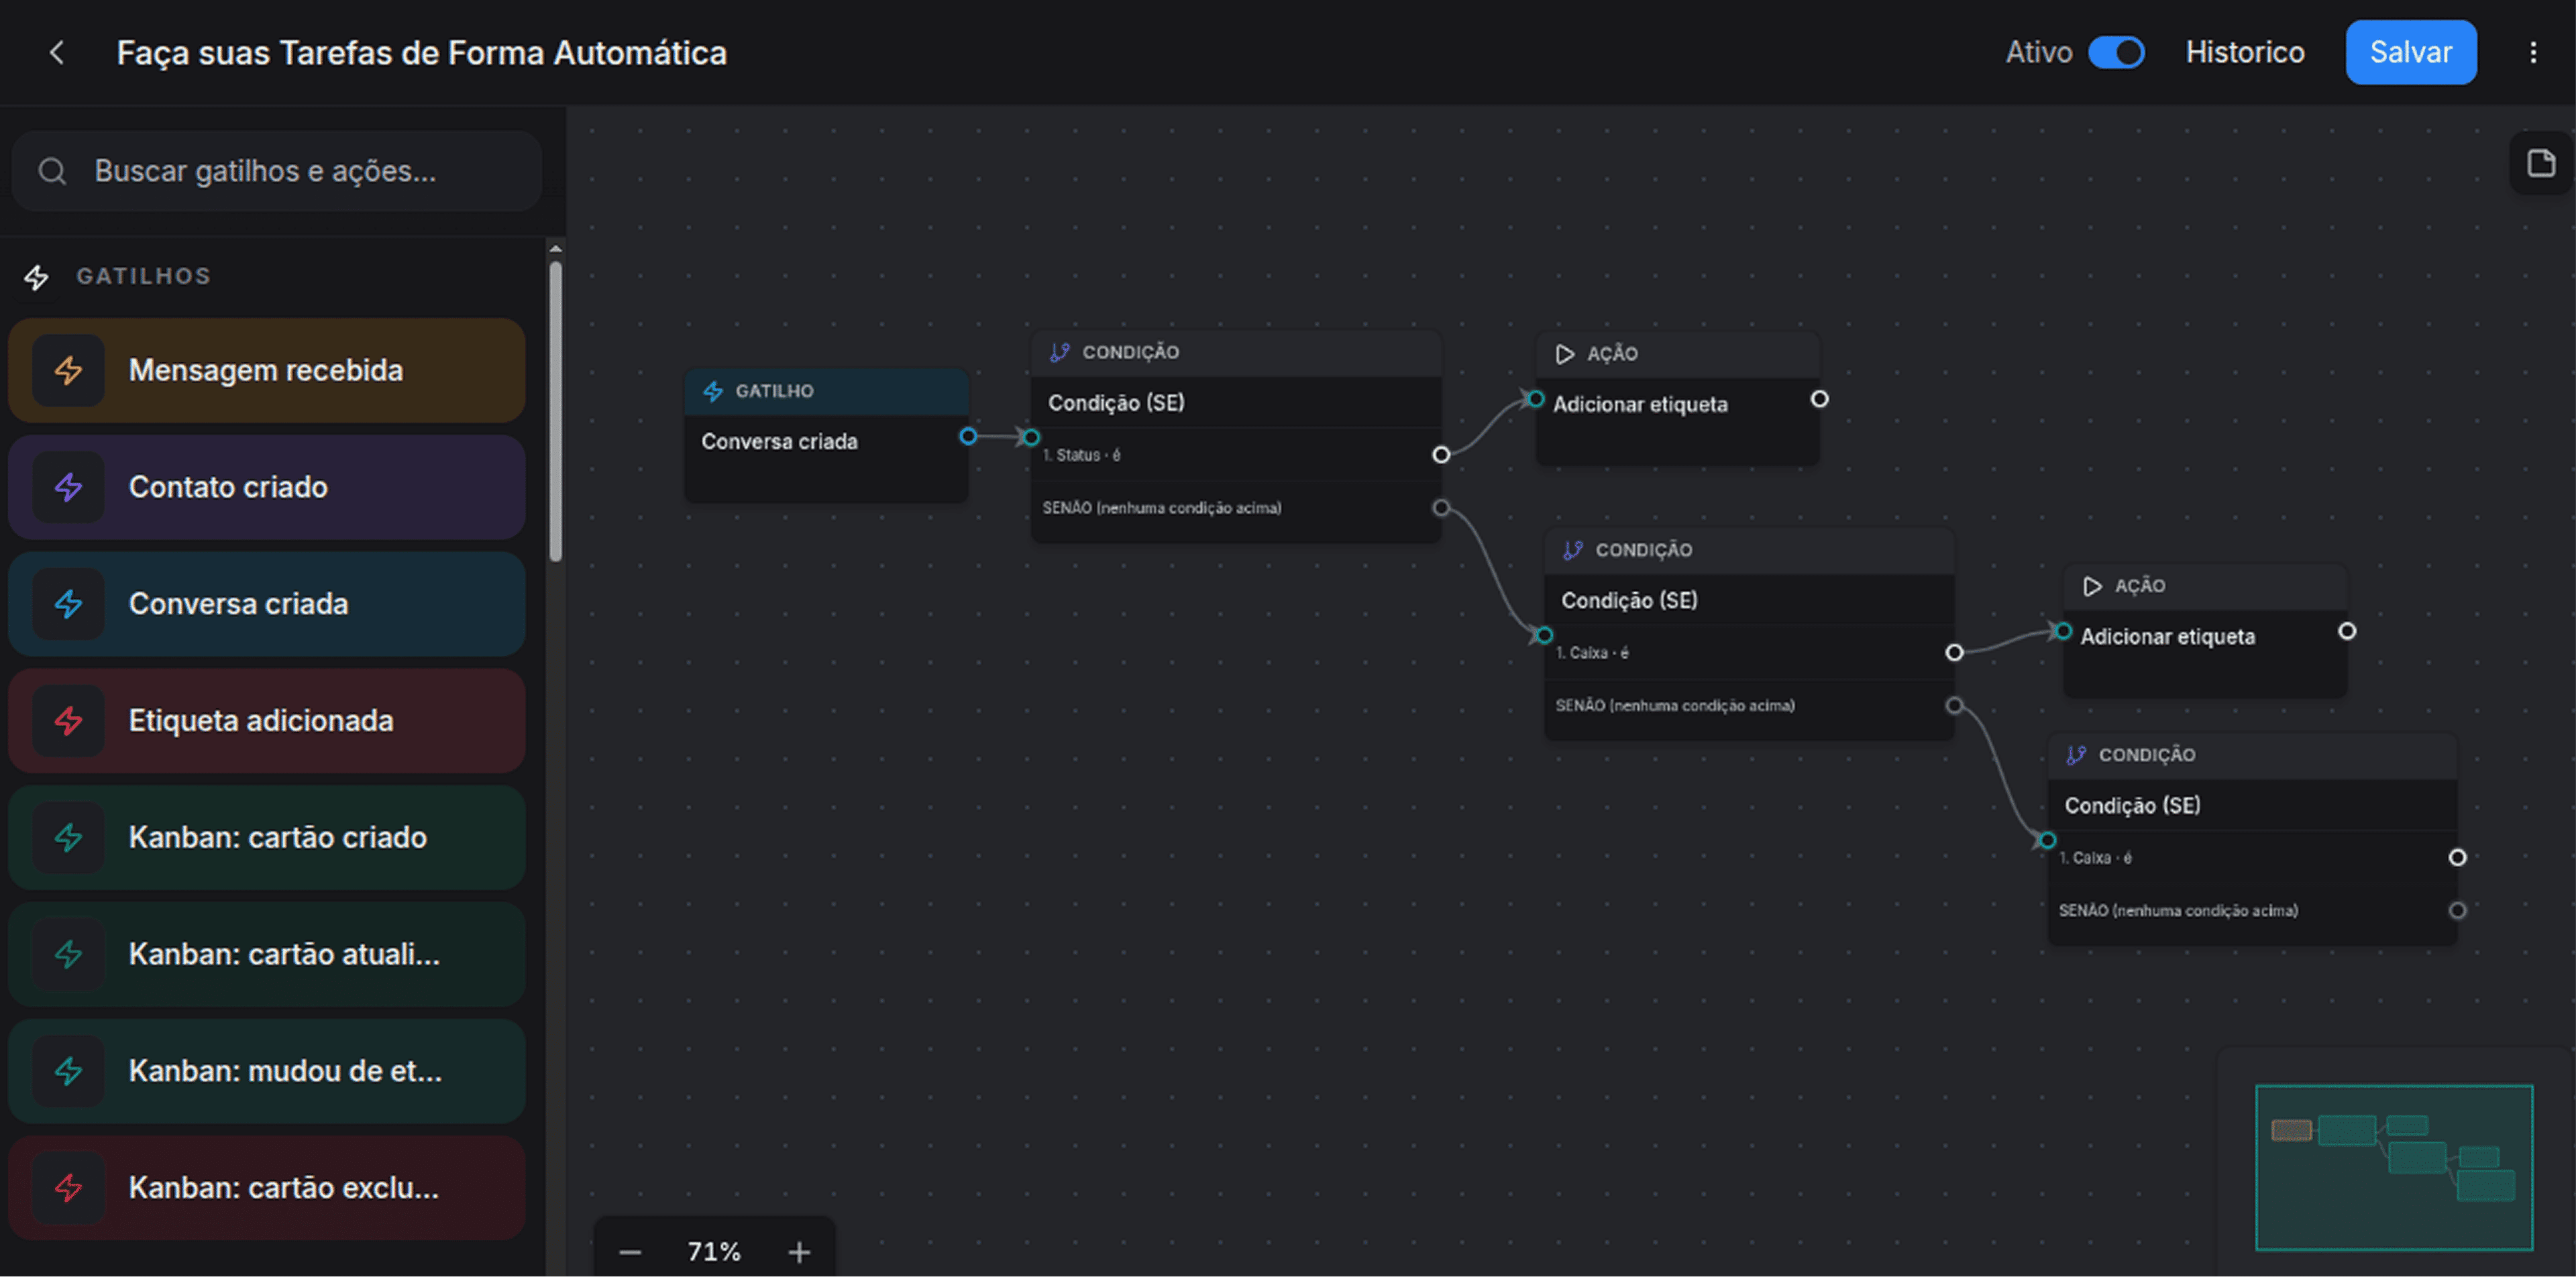Click the Contato criado lightning icon
This screenshot has height=1277, width=2576.
(x=68, y=487)
